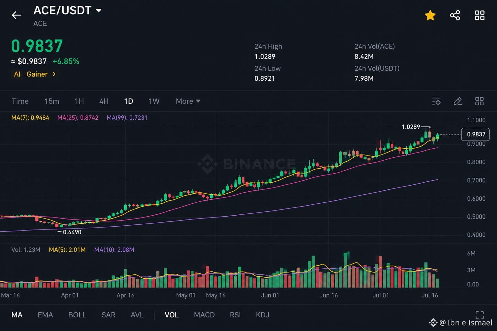Open the top grid layout icon
497x331 pixels.
pyautogui.click(x=480, y=15)
